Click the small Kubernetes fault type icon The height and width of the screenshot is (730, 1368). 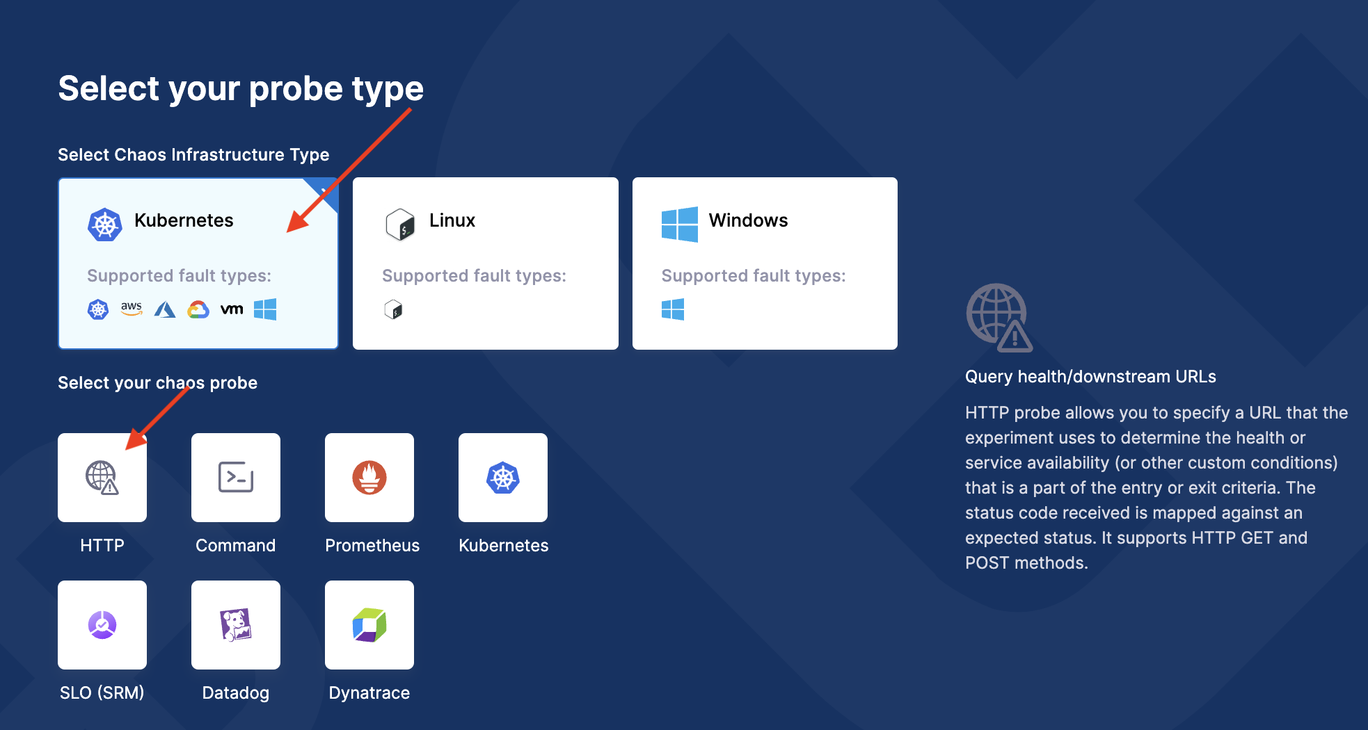[98, 309]
